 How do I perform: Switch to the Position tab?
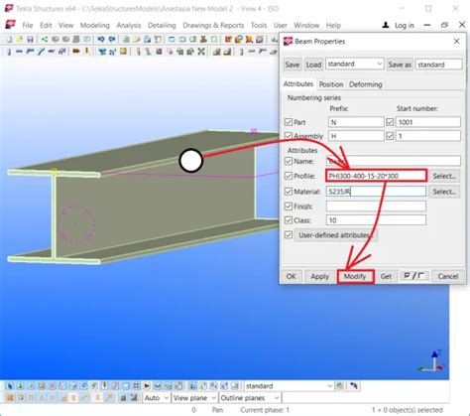pyautogui.click(x=331, y=84)
